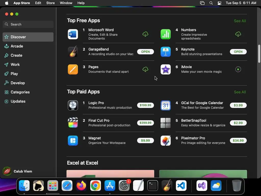
Task: Open the right green Excel at Excel thumbnail
Action: (203, 174)
